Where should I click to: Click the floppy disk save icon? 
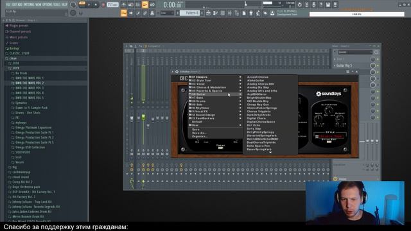(328, 4)
